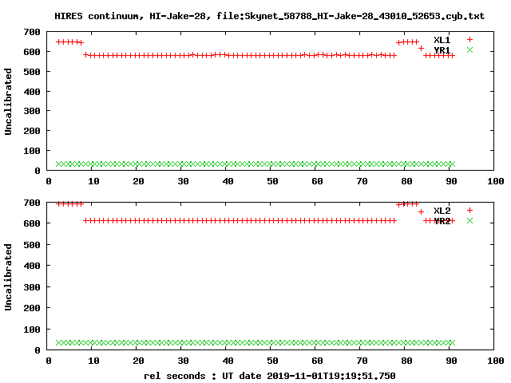Screen dimensions: 511x383
Task: Click the HIRES continuum plot title
Action: 269,16
